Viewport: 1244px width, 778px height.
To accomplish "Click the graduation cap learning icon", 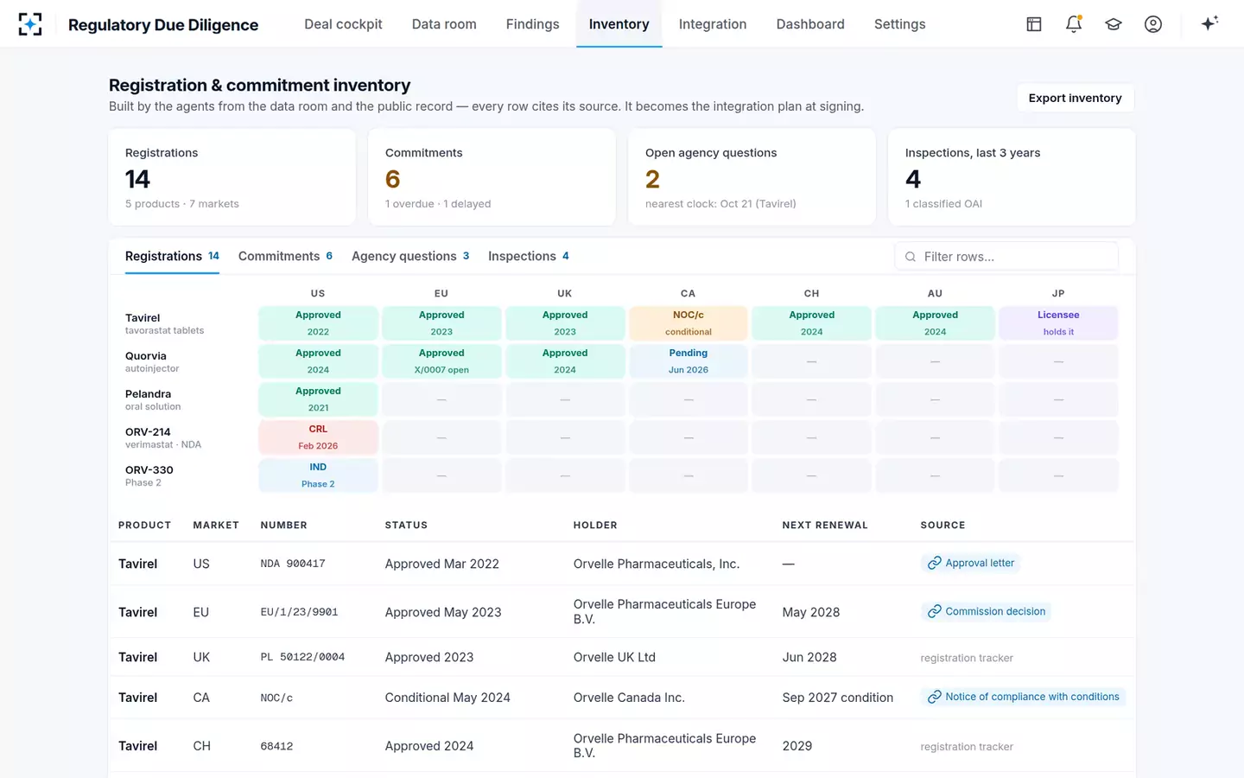I will [x=1114, y=24].
